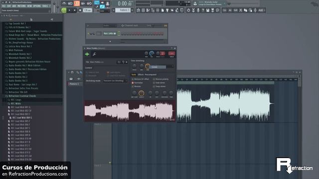Toggle pattern/song mode green button
The width and height of the screenshot is (319, 179).
[64, 10]
